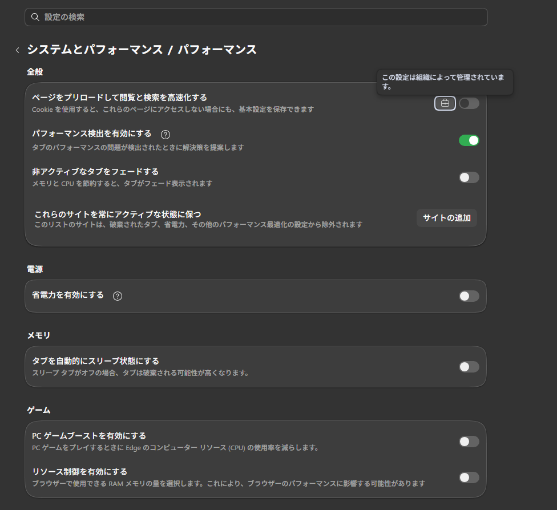Screen dimensions: 557x510
Task: Click the Cookie を使用すると description text
Action: pyautogui.click(x=173, y=110)
